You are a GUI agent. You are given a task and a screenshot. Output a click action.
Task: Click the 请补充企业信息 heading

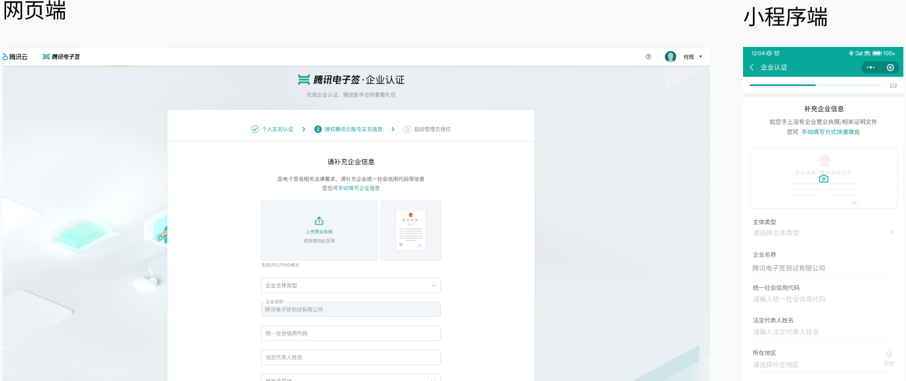(x=351, y=161)
